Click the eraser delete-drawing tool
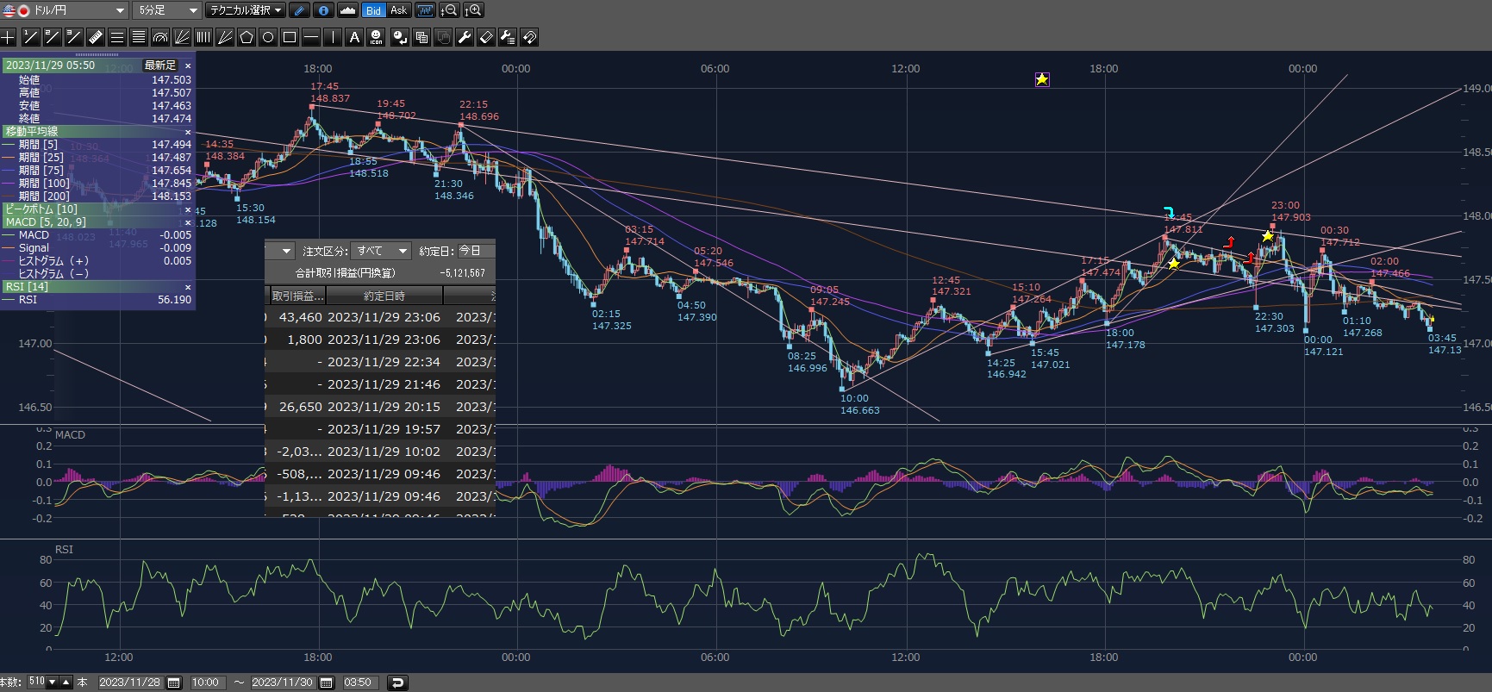This screenshot has width=1492, height=692. tap(486, 37)
